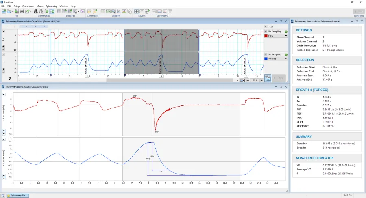This screenshot has width=366, height=198.
Task: Click the first Data Pad icon
Action: (58, 11)
